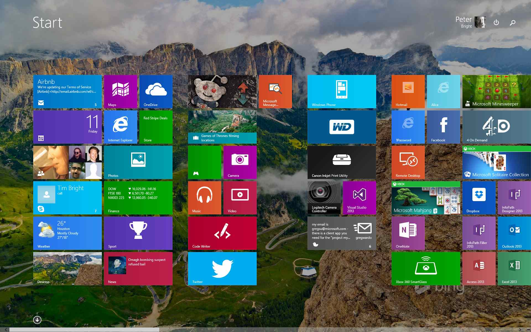
Task: Launch the Access 2013 tile
Action: (x=479, y=269)
